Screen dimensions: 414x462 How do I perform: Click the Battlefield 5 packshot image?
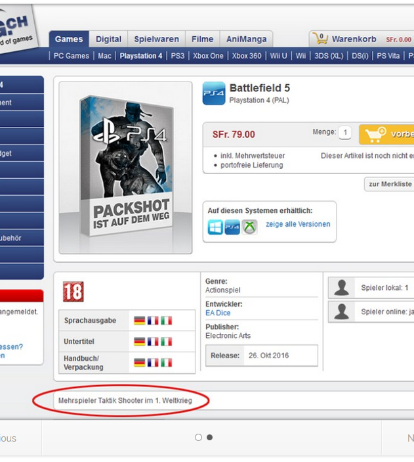click(x=125, y=168)
